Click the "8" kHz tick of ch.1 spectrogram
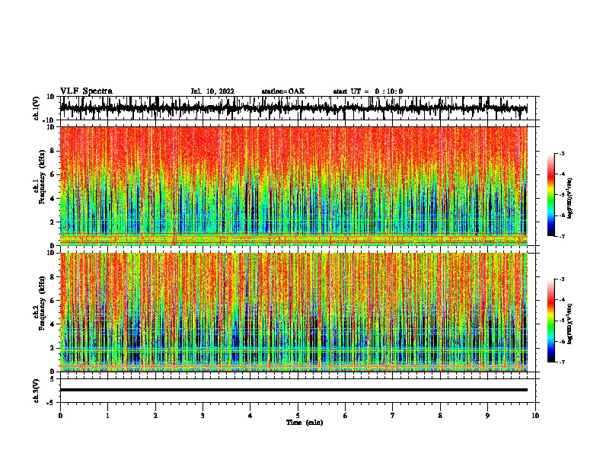 tap(52, 151)
